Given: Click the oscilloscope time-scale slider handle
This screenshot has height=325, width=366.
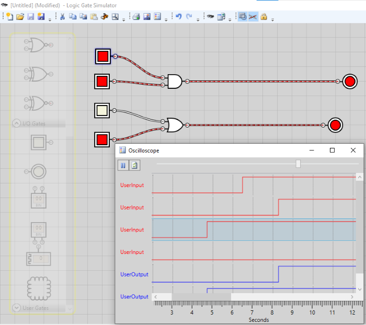Looking at the screenshot, I should click(x=298, y=164).
